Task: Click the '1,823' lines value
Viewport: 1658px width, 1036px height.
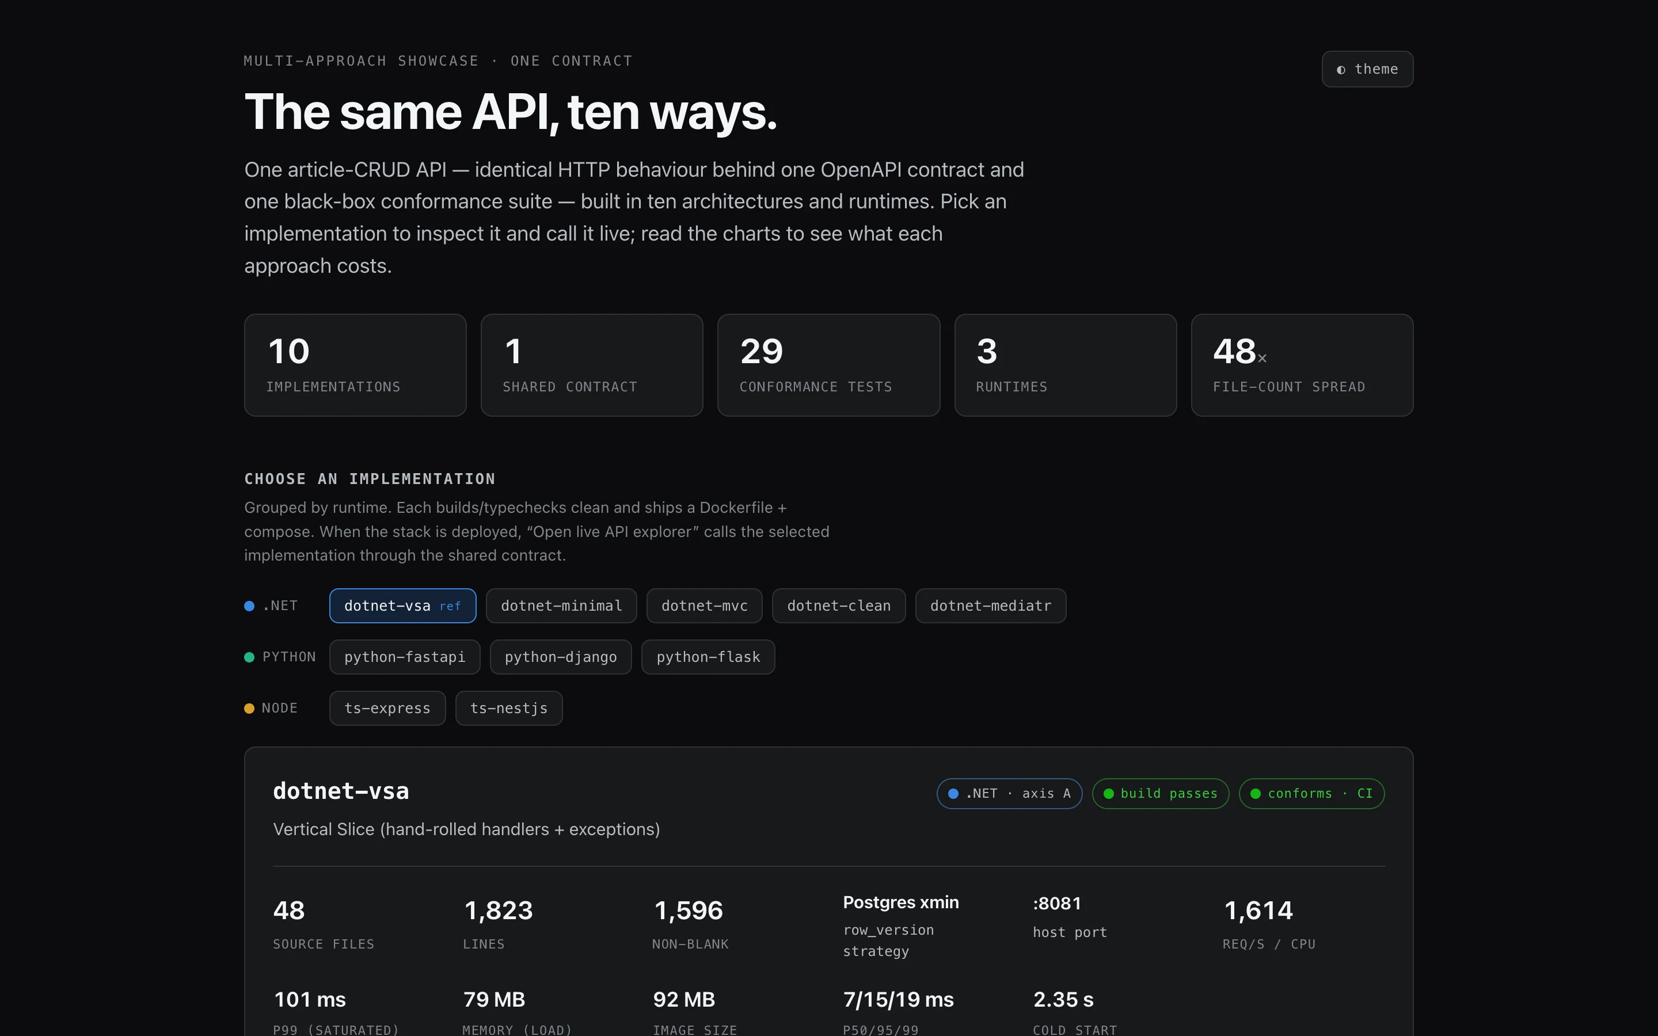Action: tap(498, 911)
